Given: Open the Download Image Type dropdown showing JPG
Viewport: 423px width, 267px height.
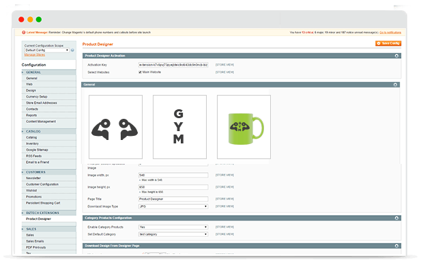Looking at the screenshot, I should 173,206.
